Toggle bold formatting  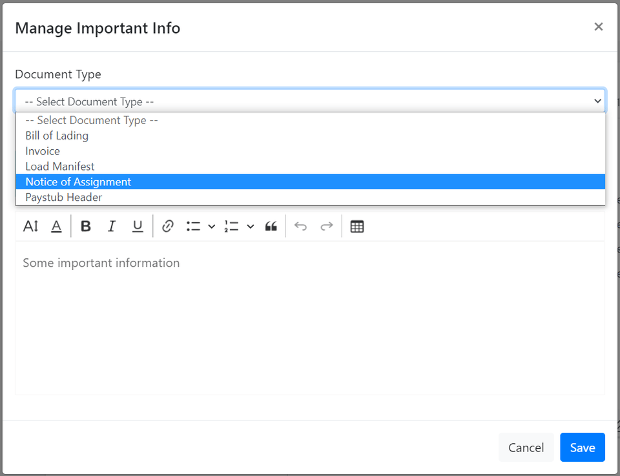coord(86,226)
